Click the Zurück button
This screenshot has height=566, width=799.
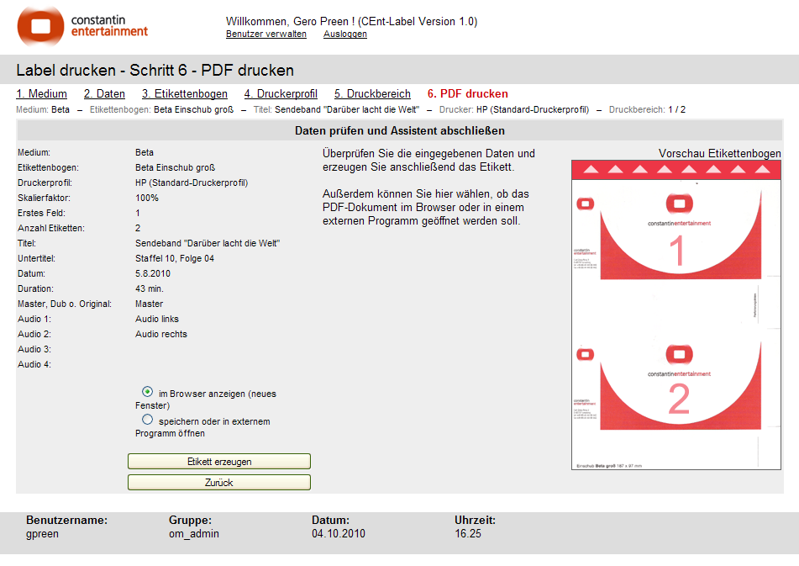tap(218, 483)
